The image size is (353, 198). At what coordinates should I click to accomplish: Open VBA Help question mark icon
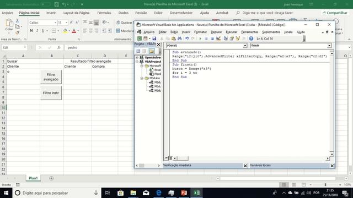tap(251, 38)
